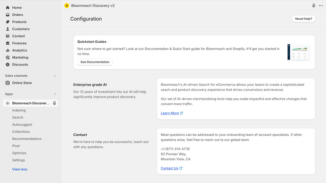Open the Indexing subpage
Image resolution: width=326 pixels, height=183 pixels.
pyautogui.click(x=19, y=110)
